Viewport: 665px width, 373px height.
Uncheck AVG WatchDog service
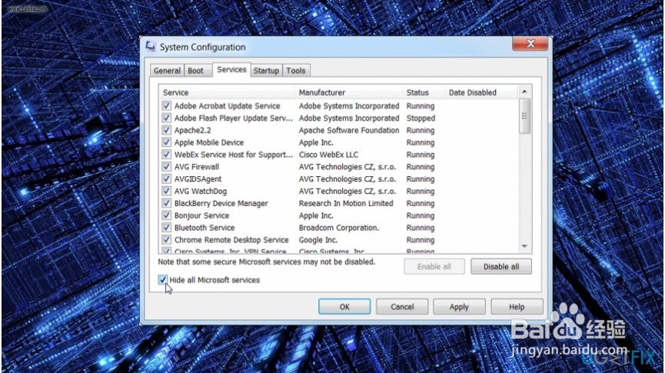pyautogui.click(x=166, y=191)
